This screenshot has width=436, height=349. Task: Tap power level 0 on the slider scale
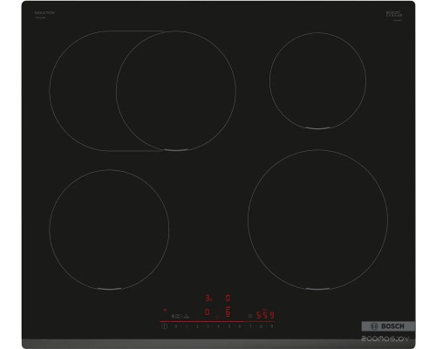[x=176, y=326]
